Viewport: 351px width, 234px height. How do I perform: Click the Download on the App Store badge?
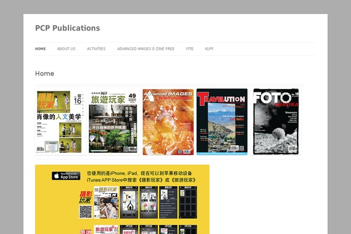66,175
